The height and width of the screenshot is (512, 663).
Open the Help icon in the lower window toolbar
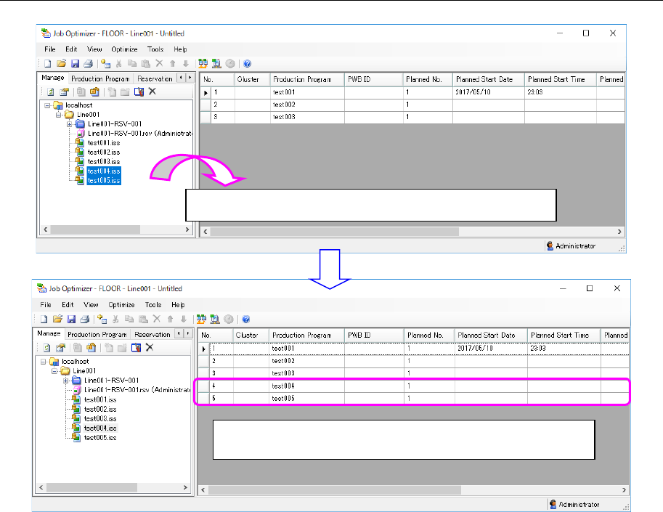tap(247, 319)
